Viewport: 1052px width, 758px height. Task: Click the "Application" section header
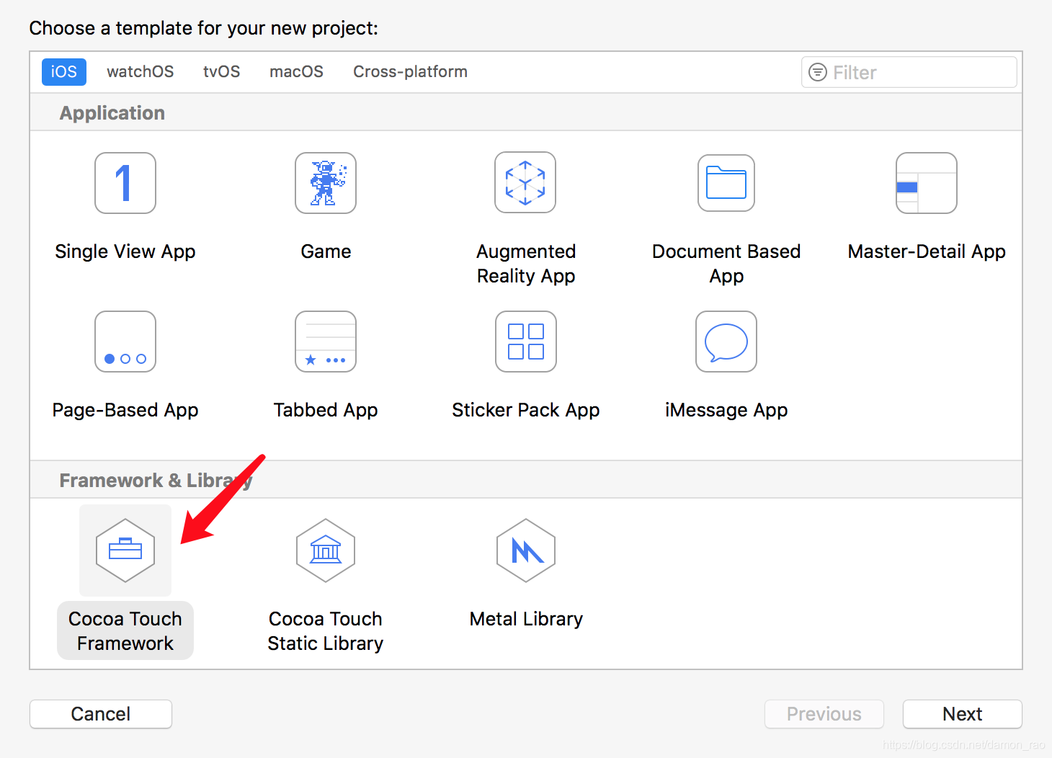112,113
